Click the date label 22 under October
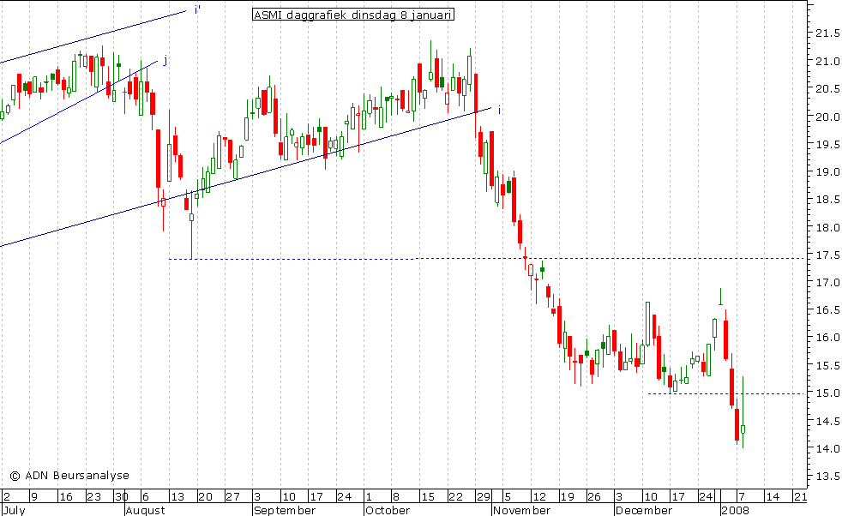 click(455, 496)
